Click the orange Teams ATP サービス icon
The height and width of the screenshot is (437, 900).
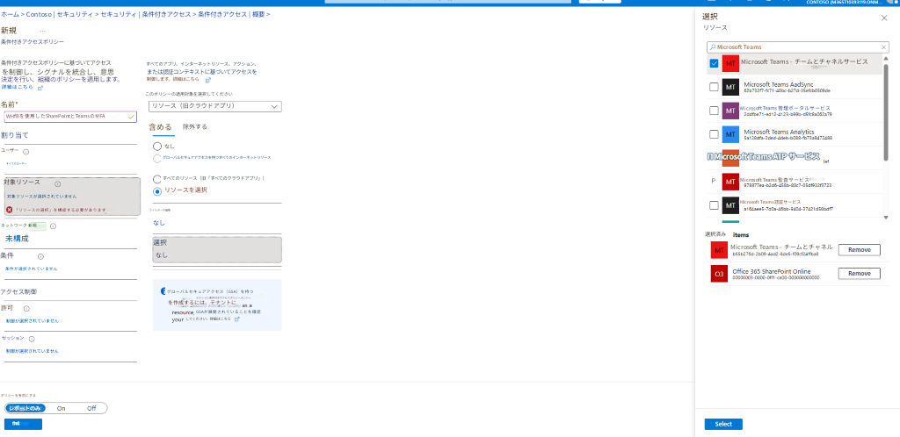pyautogui.click(x=730, y=158)
